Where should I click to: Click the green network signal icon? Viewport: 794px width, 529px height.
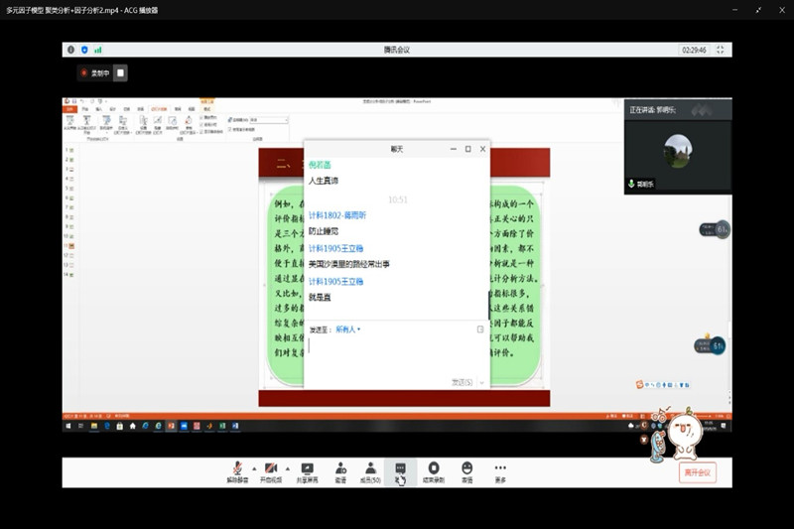(98, 50)
